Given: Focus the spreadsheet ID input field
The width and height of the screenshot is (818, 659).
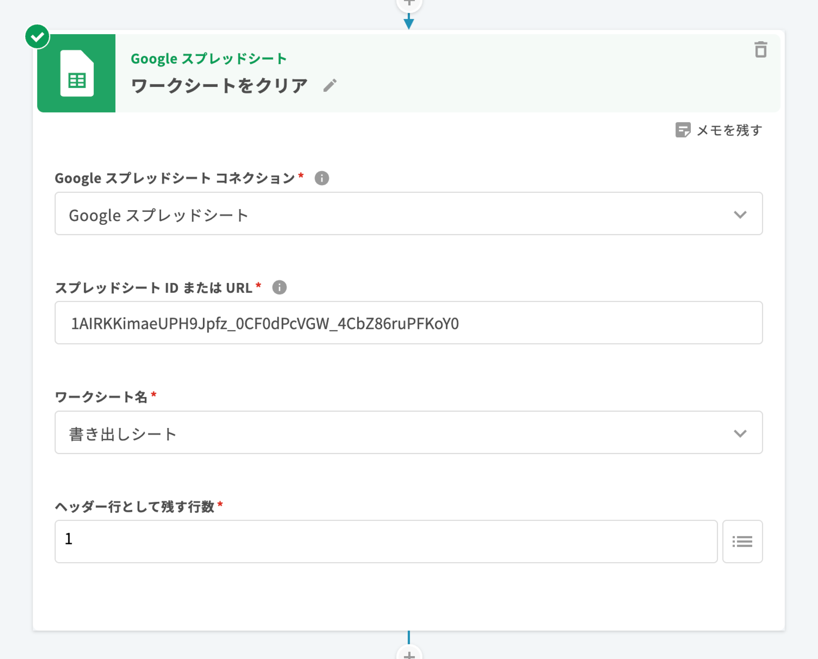Looking at the screenshot, I should coord(408,323).
